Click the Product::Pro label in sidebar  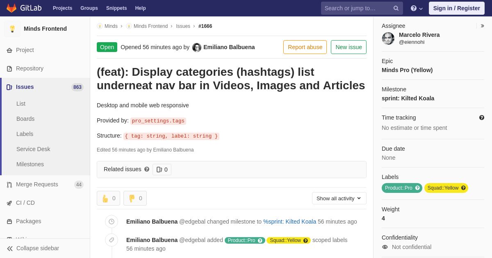pos(402,188)
